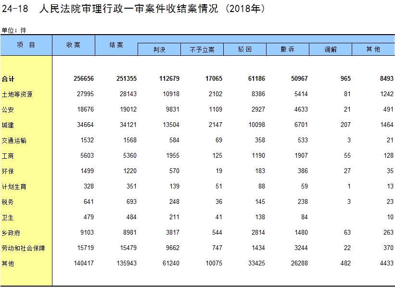
Task: Select the 税务 row label
Action: pyautogui.click(x=8, y=202)
